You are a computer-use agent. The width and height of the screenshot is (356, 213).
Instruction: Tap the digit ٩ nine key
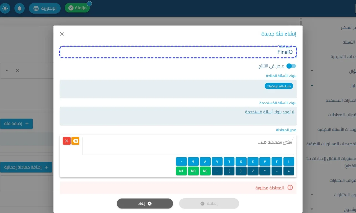point(193,161)
